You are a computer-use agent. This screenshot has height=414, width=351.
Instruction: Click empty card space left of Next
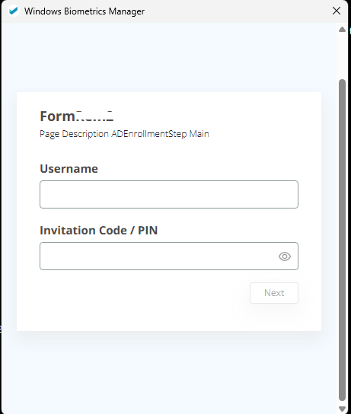144,293
